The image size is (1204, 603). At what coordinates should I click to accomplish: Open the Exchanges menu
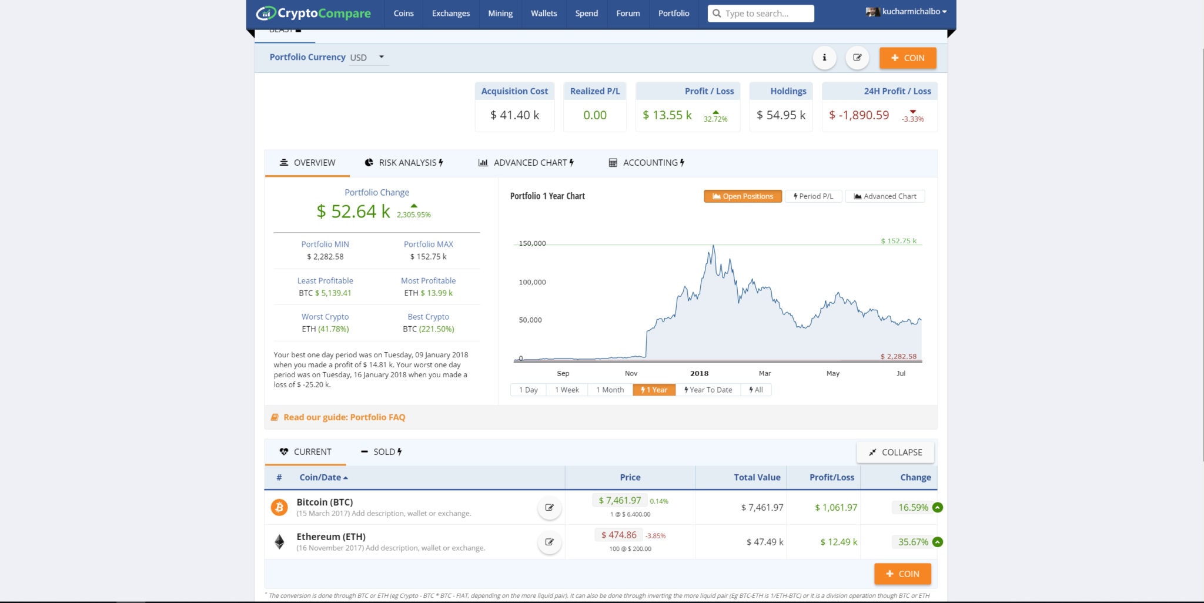451,14
